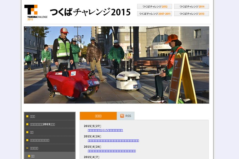Click the つくばチャレンジ2015 page title
Viewport: 239px width, 159px height.
pyautogui.click(x=90, y=12)
